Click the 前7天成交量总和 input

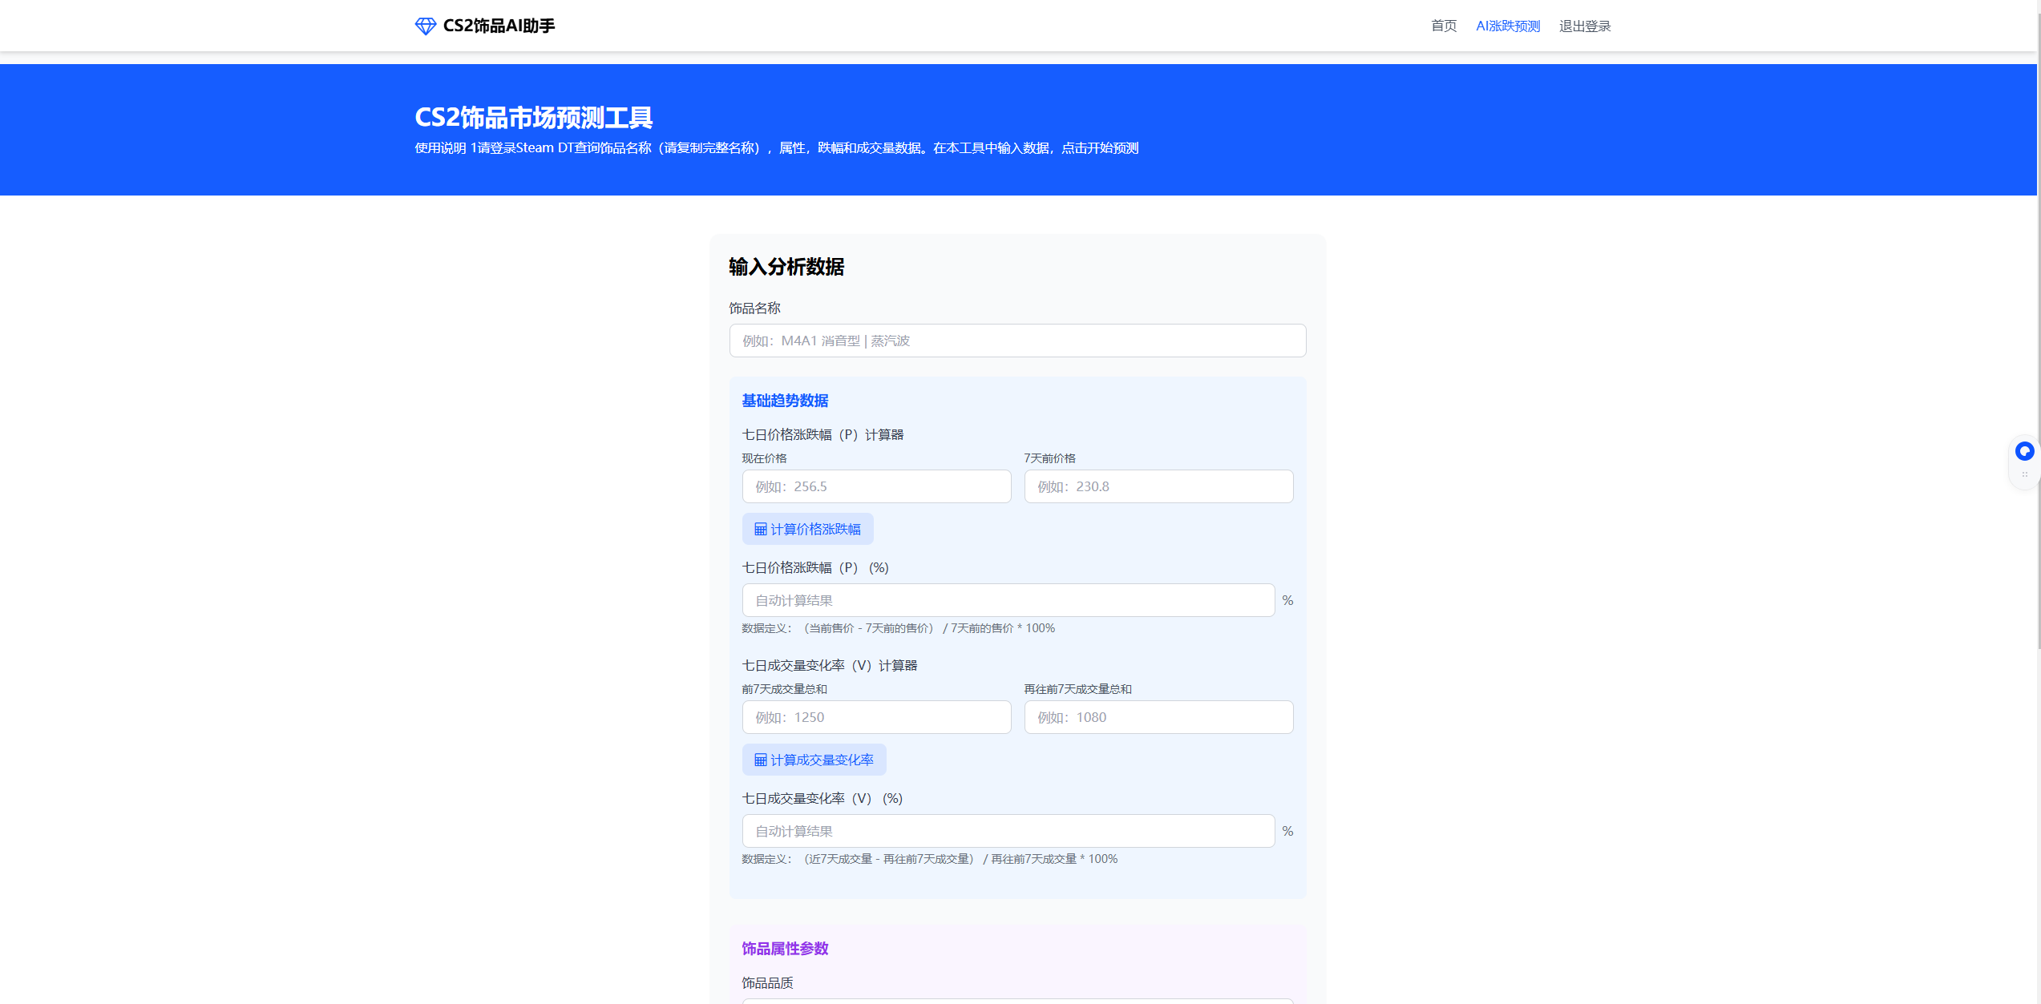point(875,717)
